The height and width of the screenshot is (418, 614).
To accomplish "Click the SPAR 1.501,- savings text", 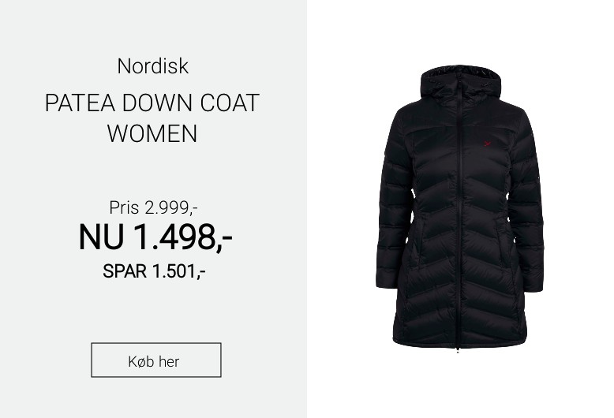I will (x=154, y=271).
